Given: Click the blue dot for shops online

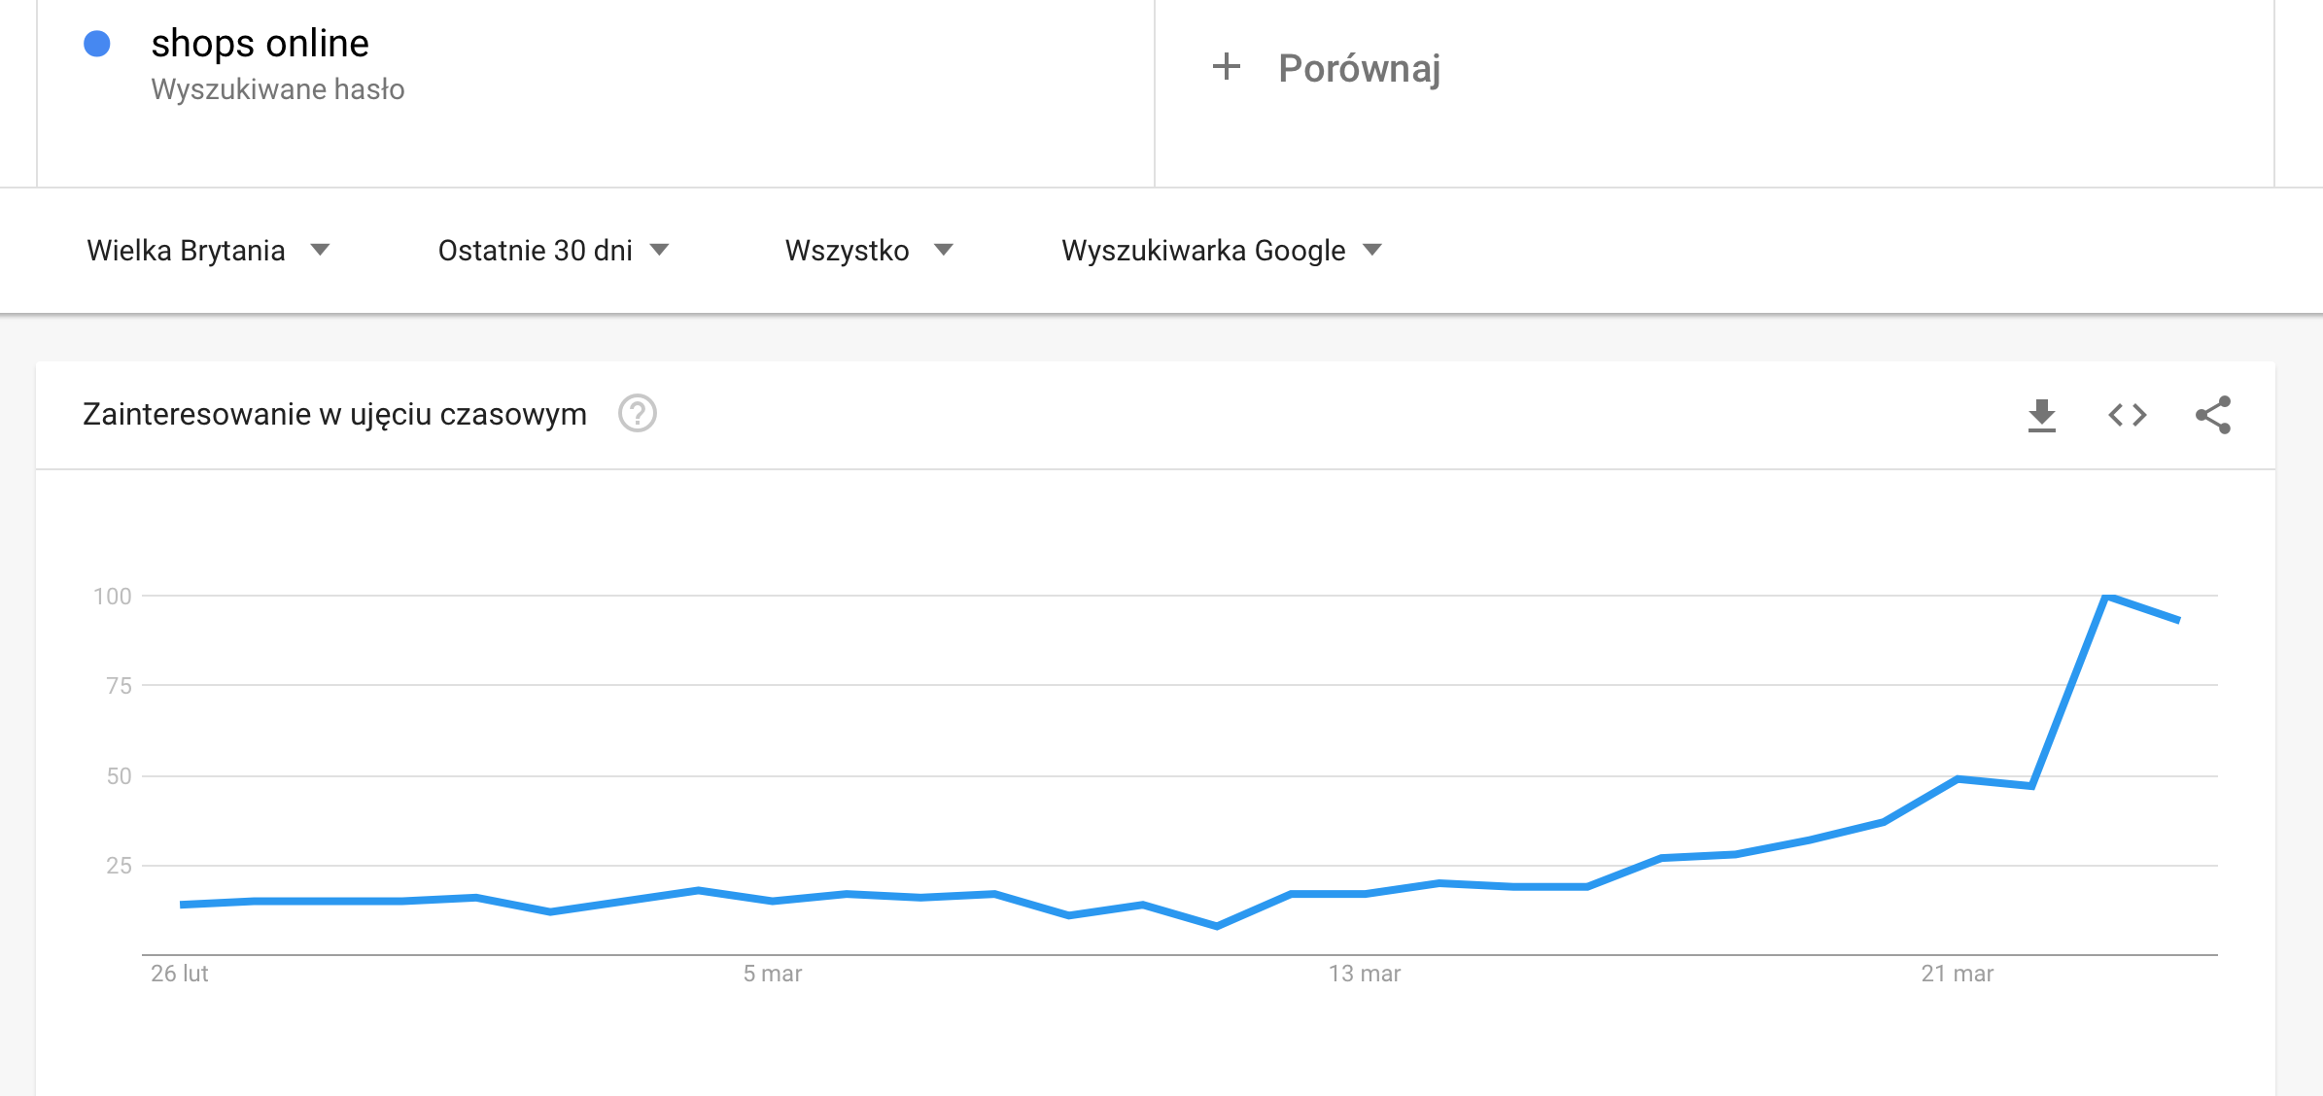Looking at the screenshot, I should (97, 44).
